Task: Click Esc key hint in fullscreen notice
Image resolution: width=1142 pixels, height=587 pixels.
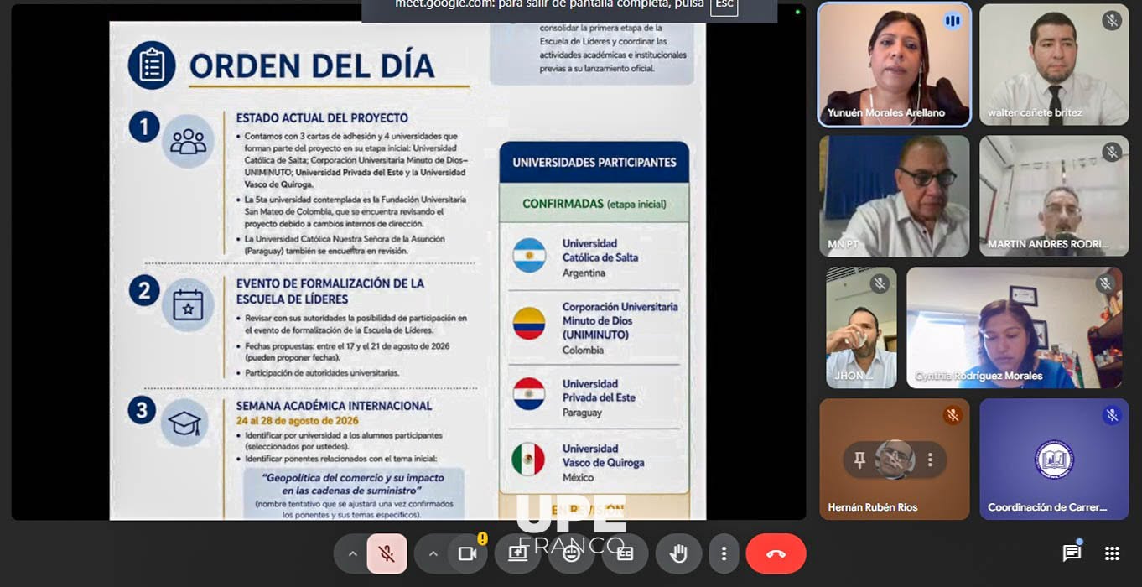Action: pyautogui.click(x=724, y=5)
